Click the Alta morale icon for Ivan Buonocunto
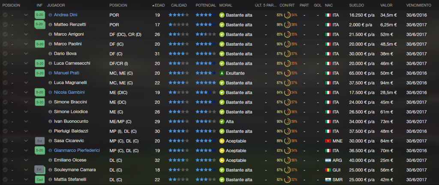 click(x=222, y=122)
